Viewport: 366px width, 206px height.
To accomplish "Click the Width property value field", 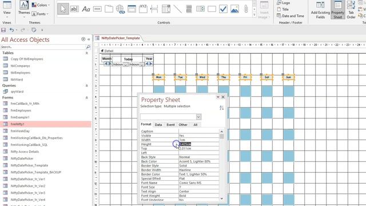I will 199,140.
